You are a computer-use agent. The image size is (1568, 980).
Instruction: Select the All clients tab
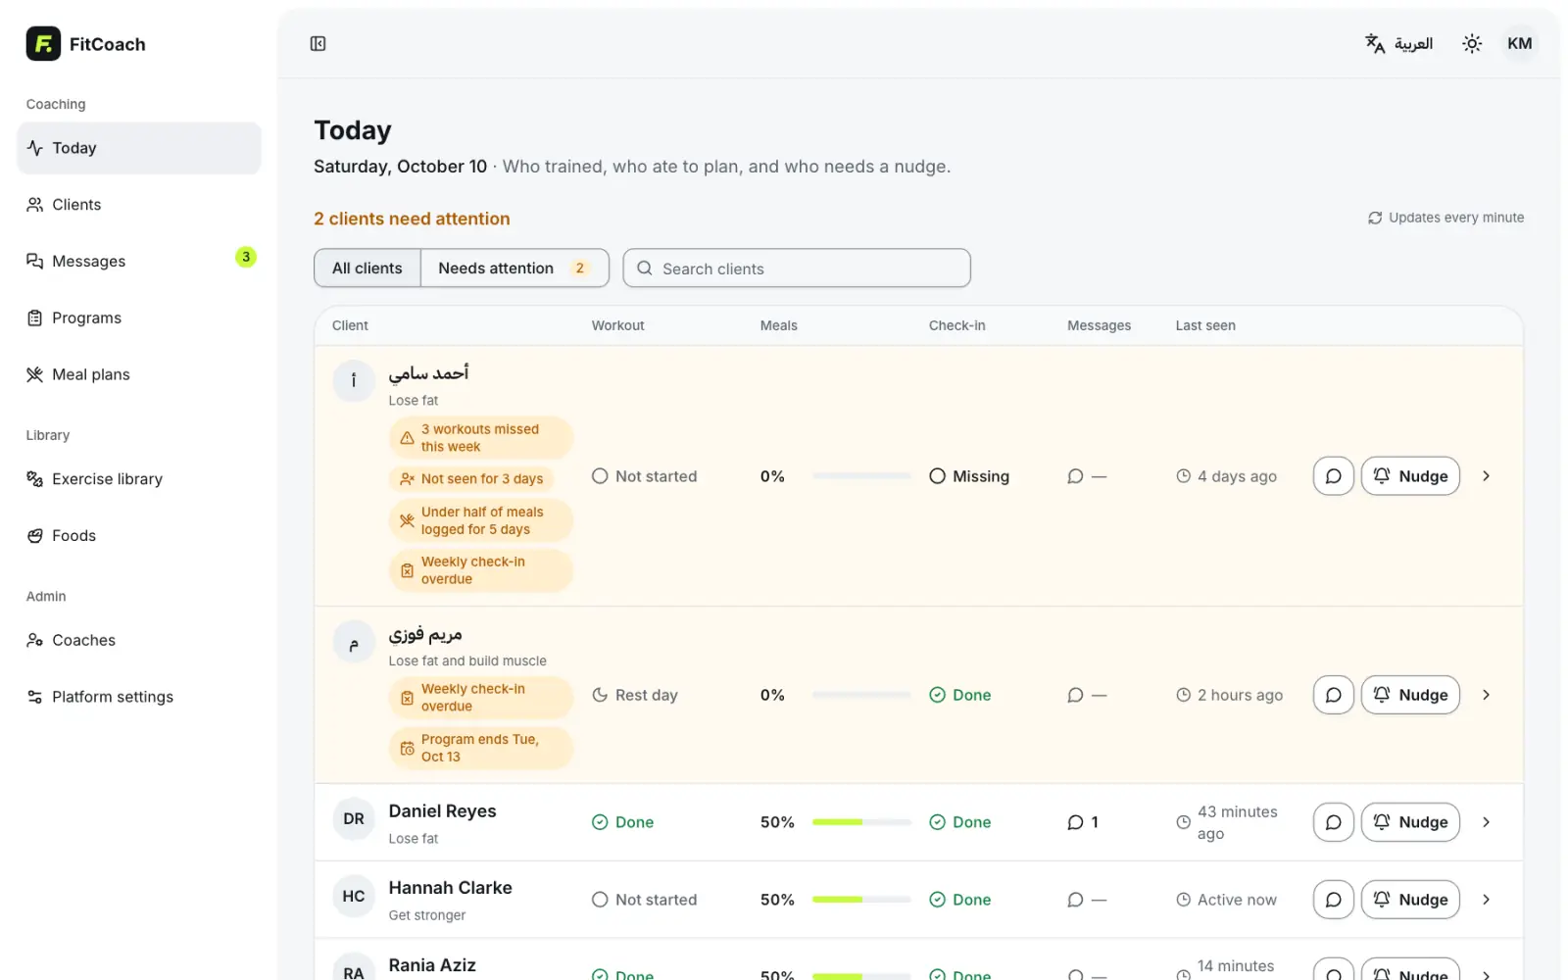coord(367,269)
